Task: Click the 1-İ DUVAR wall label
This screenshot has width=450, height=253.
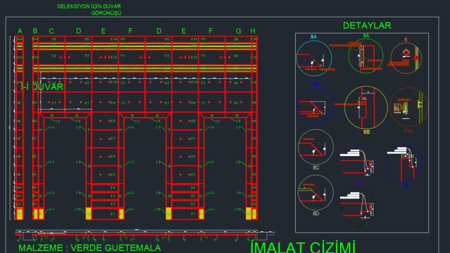Action: pos(42,87)
